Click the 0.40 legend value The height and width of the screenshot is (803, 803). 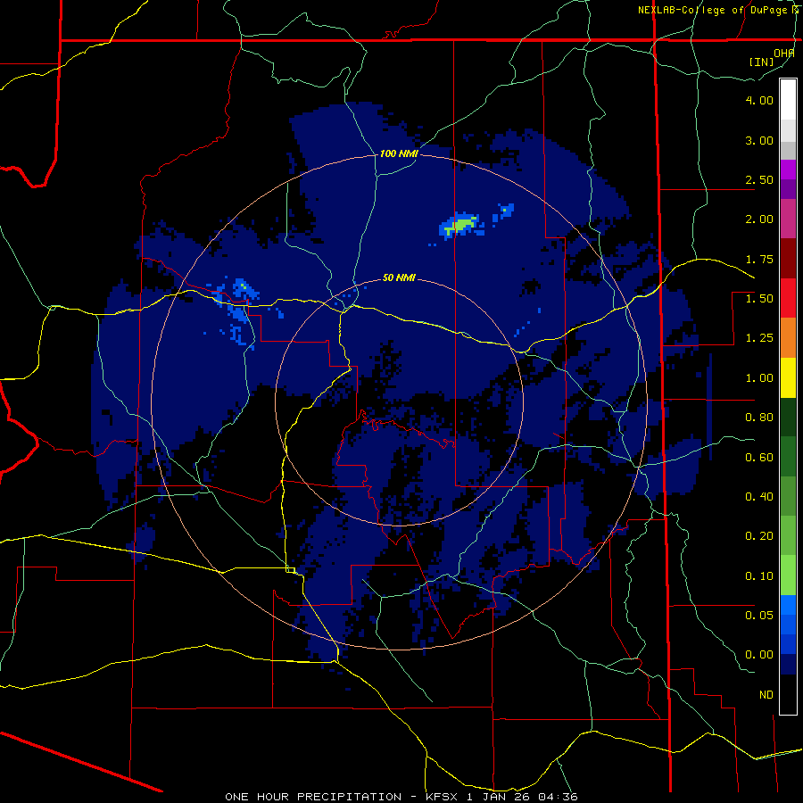(x=759, y=497)
